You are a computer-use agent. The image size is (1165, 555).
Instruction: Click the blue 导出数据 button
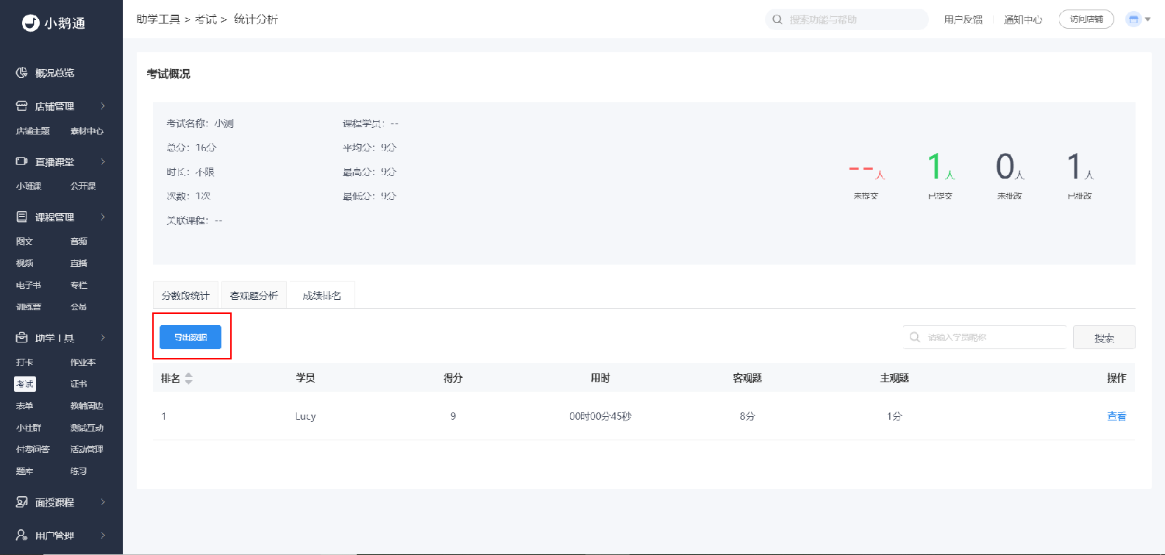pos(190,337)
